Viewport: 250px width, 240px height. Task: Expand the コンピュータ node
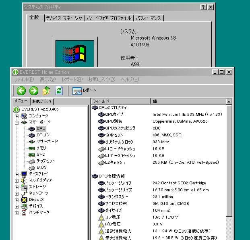[x=17, y=116]
